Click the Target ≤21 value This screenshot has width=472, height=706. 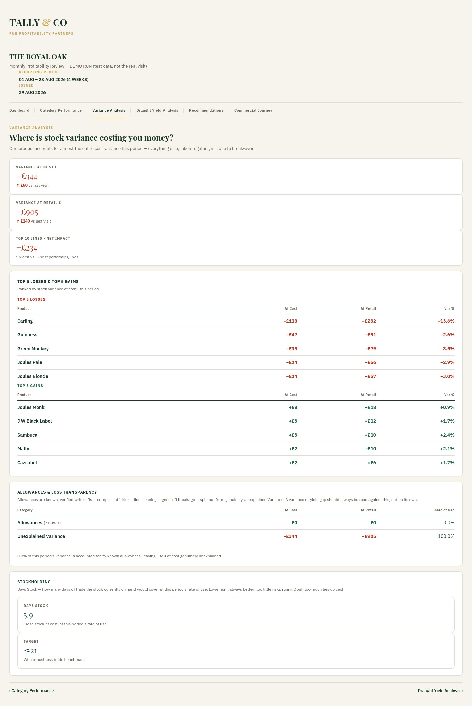tap(31, 651)
